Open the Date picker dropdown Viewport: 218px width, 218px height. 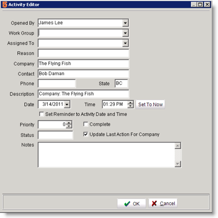tap(67, 104)
